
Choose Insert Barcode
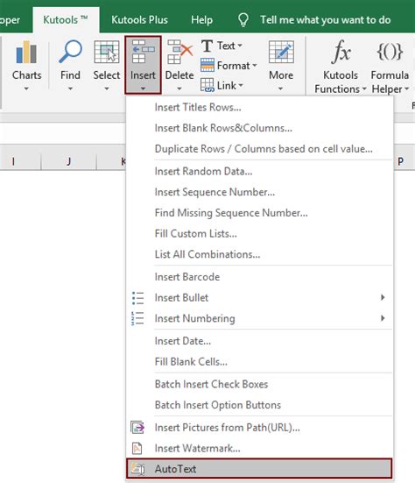point(259,277)
